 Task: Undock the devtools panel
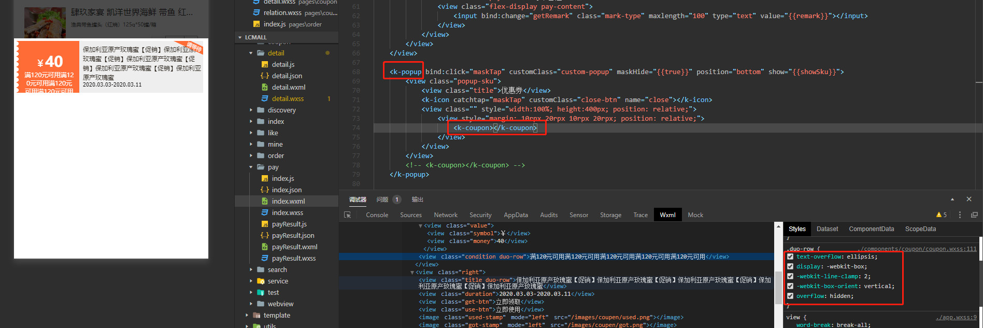coord(974,215)
